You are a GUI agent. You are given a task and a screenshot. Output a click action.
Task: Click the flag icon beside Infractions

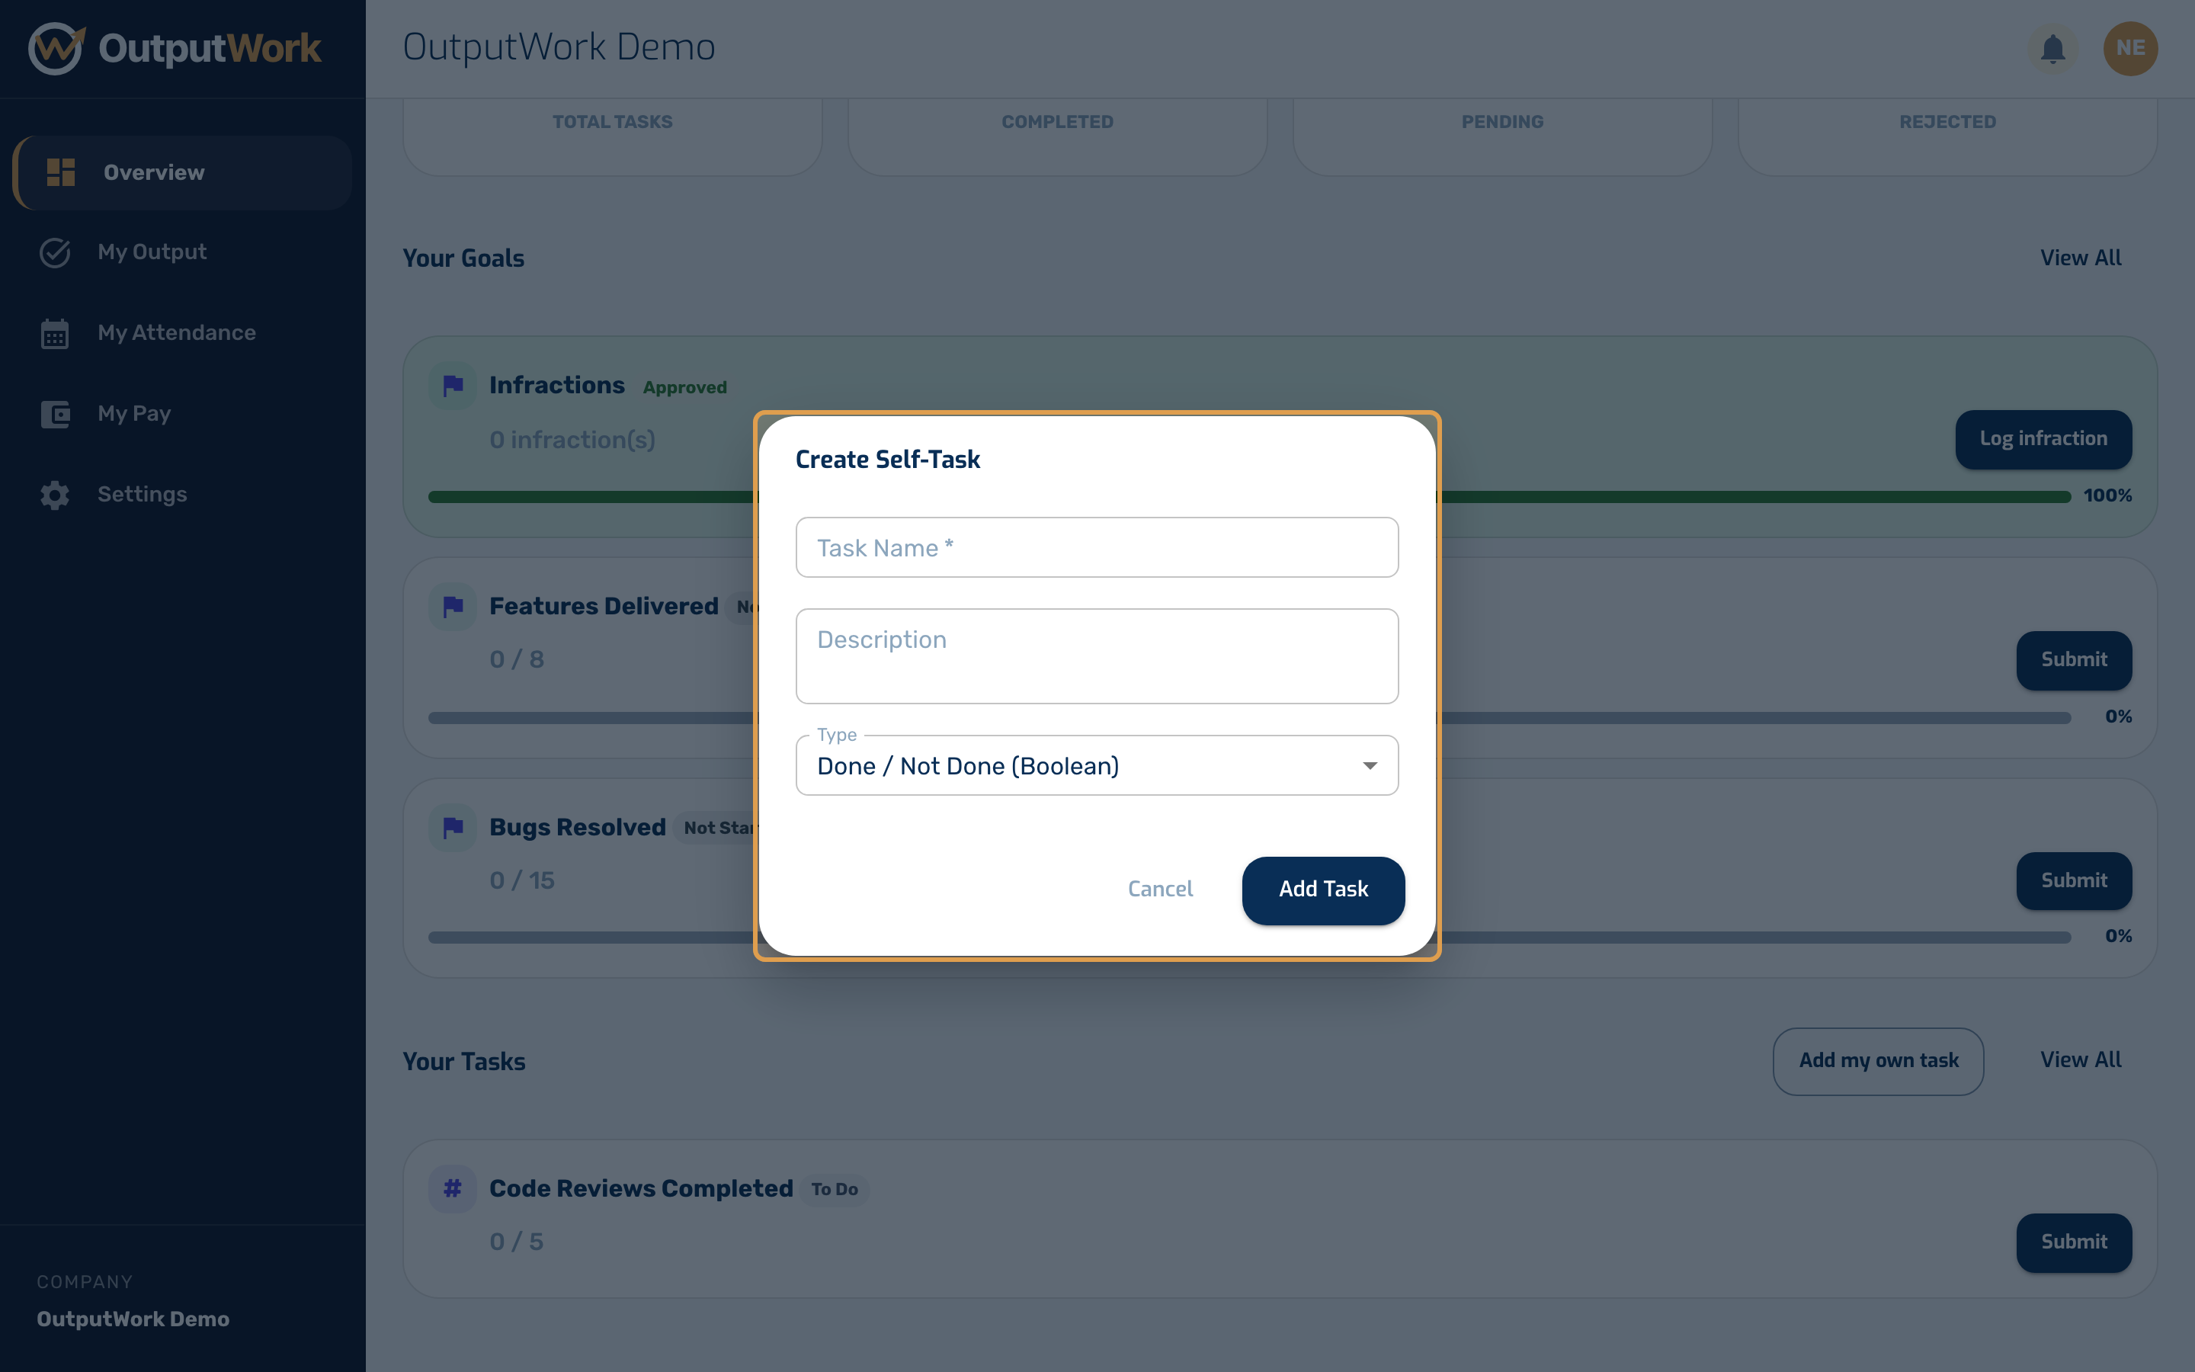(x=453, y=386)
